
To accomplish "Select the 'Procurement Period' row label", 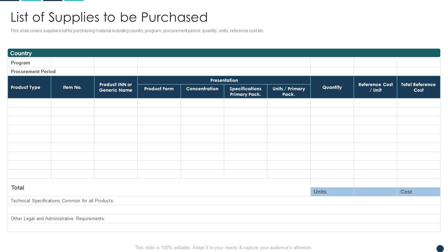I will point(33,71).
